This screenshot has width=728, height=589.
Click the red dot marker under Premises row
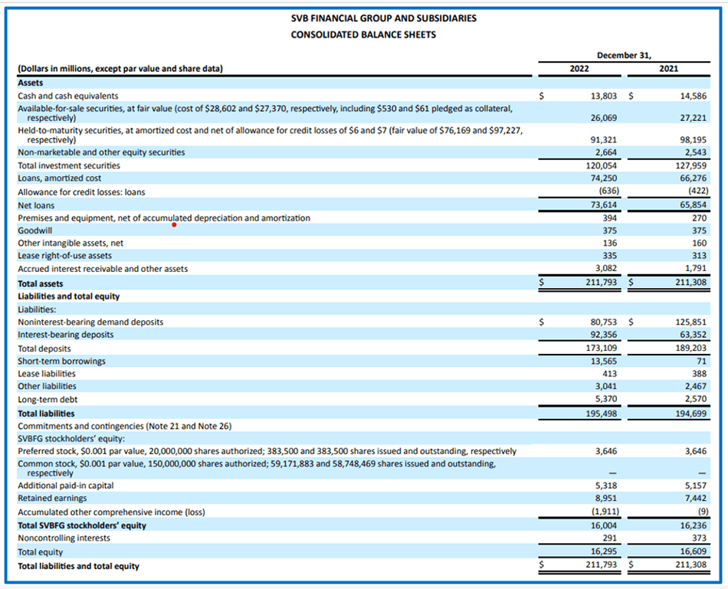pyautogui.click(x=175, y=225)
